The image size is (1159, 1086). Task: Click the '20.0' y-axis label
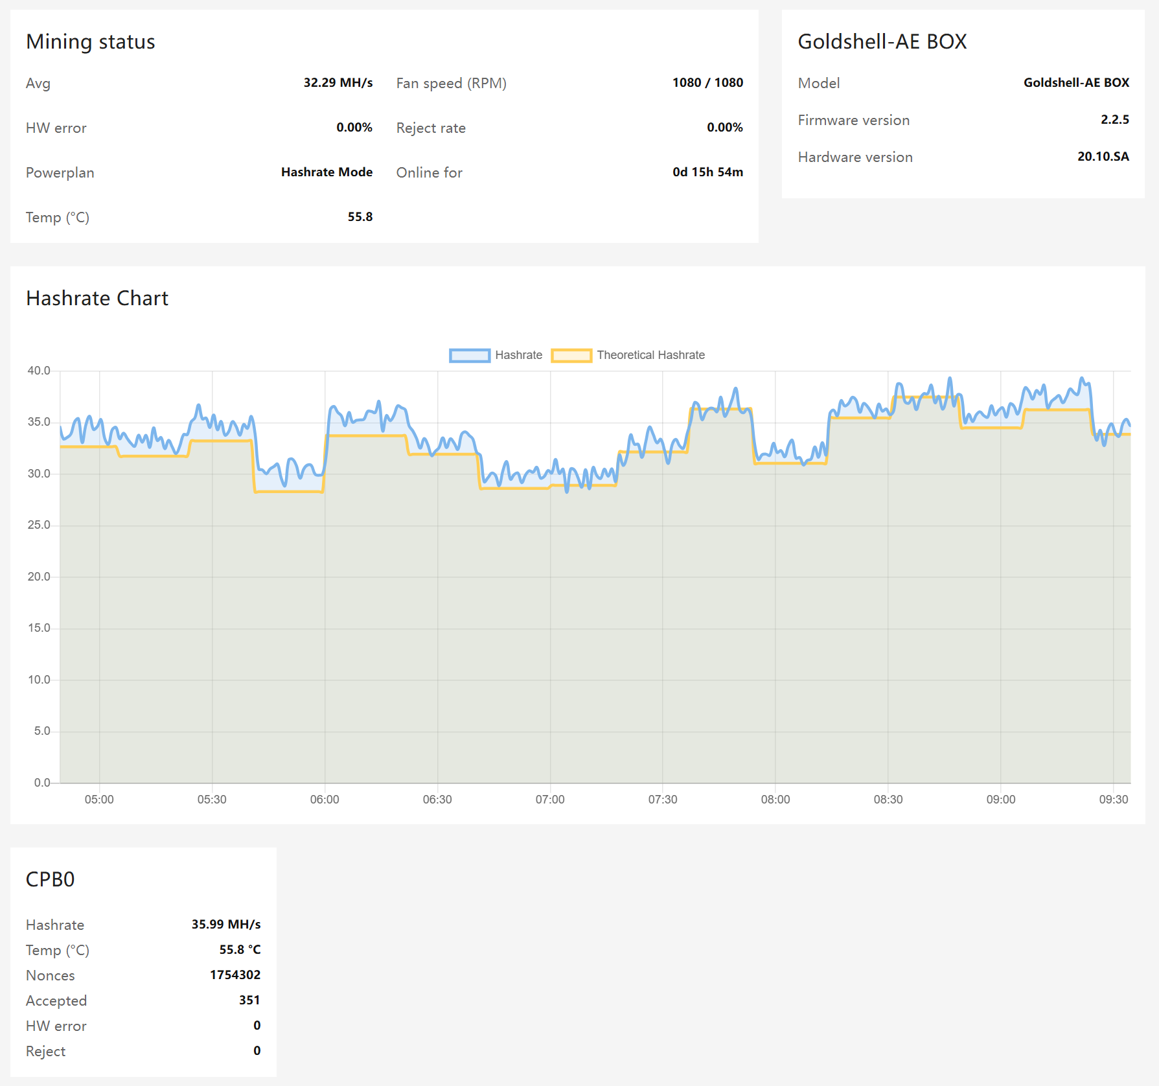(x=39, y=577)
